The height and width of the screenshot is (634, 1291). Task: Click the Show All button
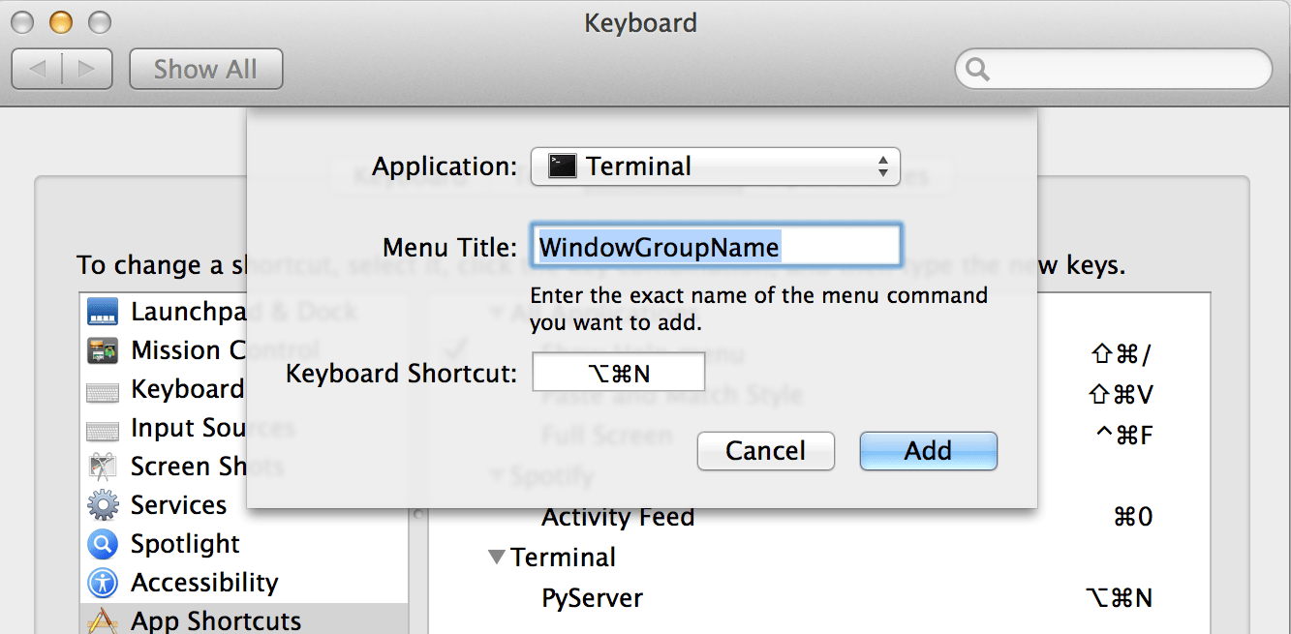pos(205,69)
